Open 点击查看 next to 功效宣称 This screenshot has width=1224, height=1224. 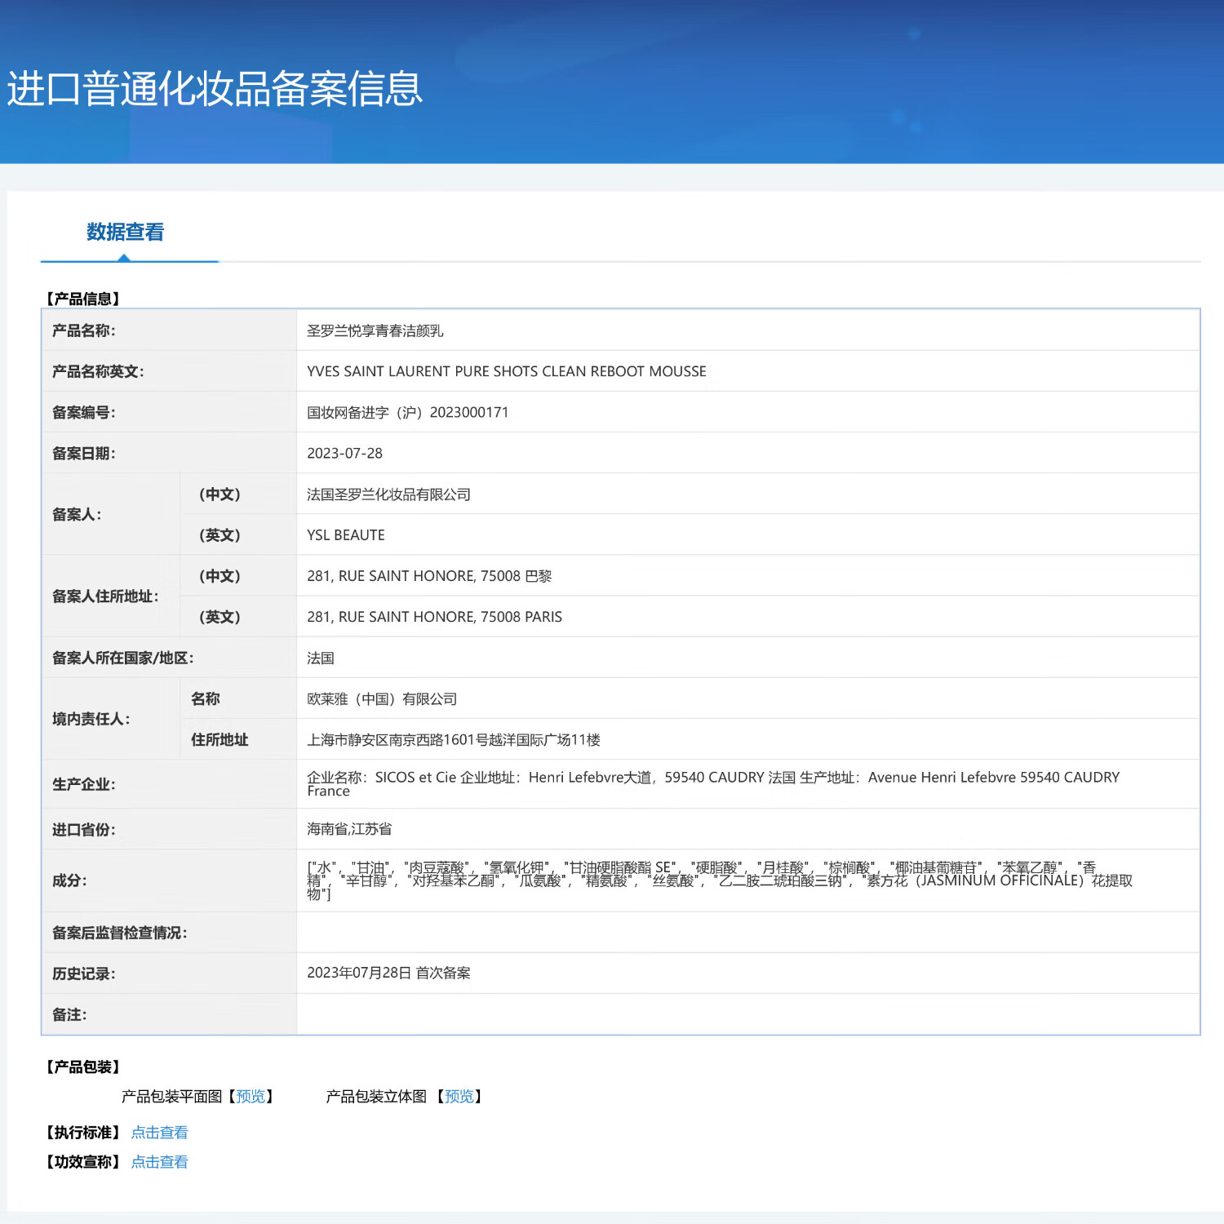click(159, 1161)
